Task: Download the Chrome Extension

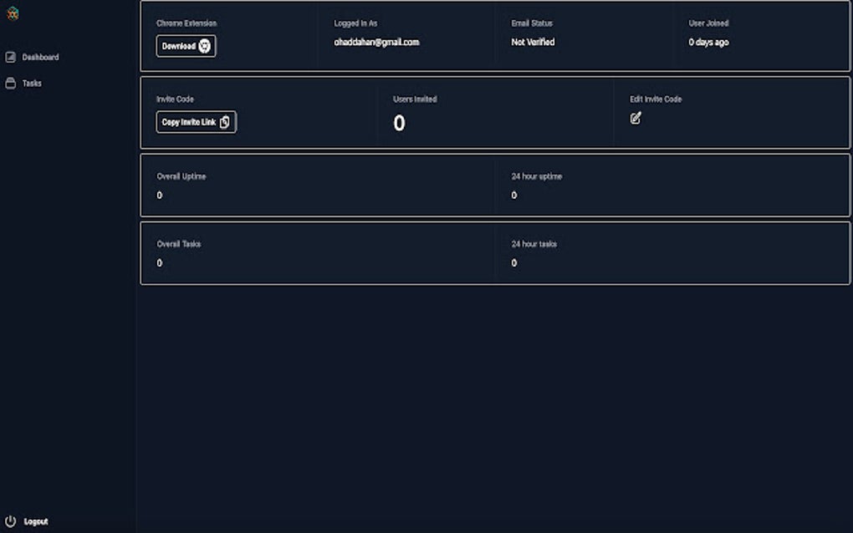Action: 186,46
